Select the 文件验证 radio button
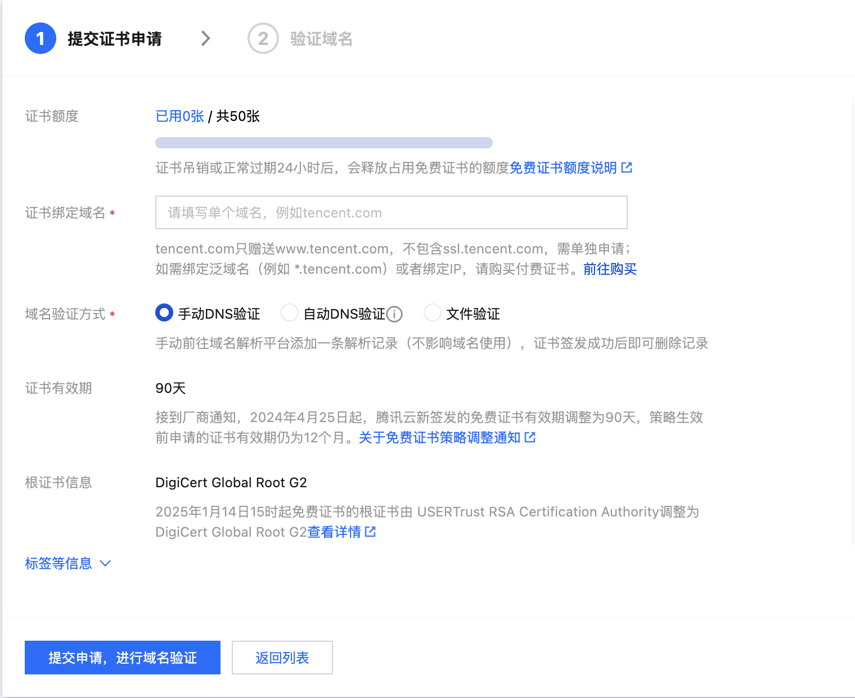The width and height of the screenshot is (855, 698). (433, 312)
